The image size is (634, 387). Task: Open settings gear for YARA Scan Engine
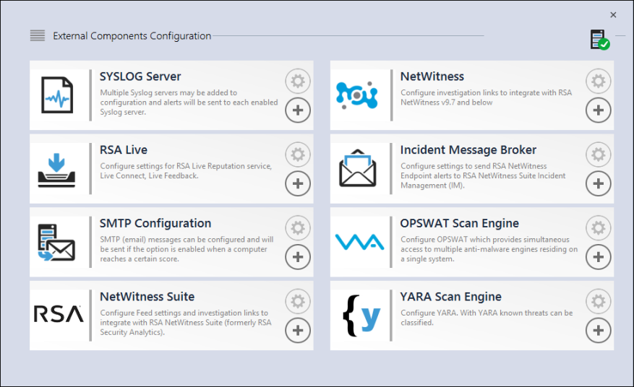click(x=599, y=301)
